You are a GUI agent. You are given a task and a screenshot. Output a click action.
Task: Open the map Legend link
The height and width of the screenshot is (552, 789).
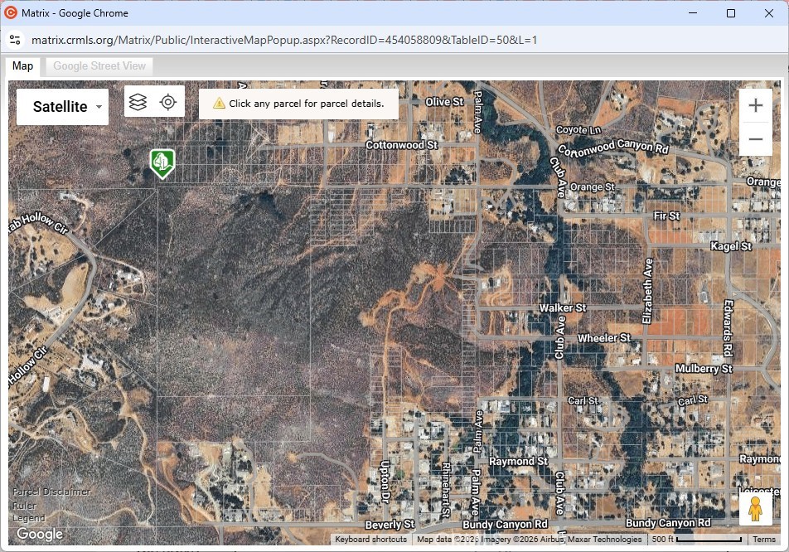click(29, 518)
